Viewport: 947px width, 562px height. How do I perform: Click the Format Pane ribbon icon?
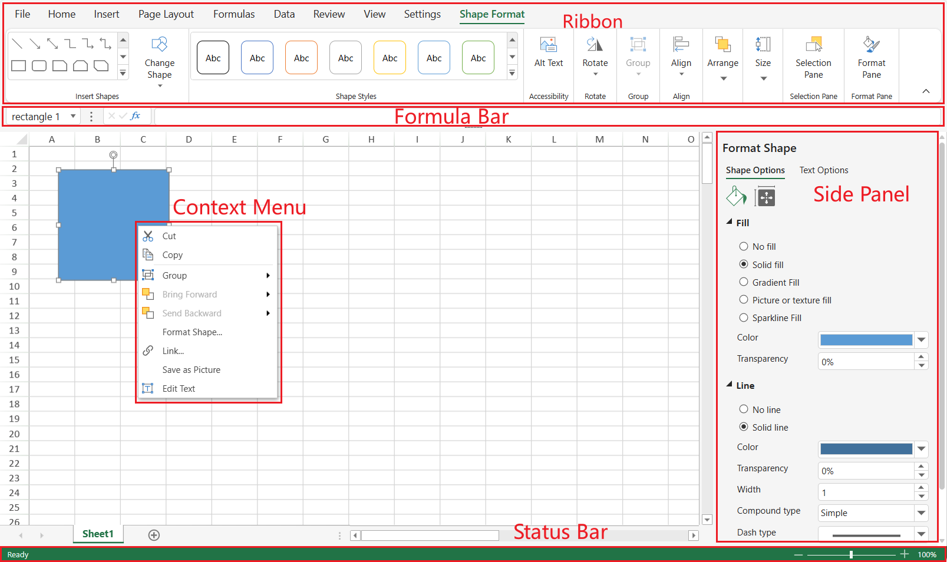pos(871,45)
